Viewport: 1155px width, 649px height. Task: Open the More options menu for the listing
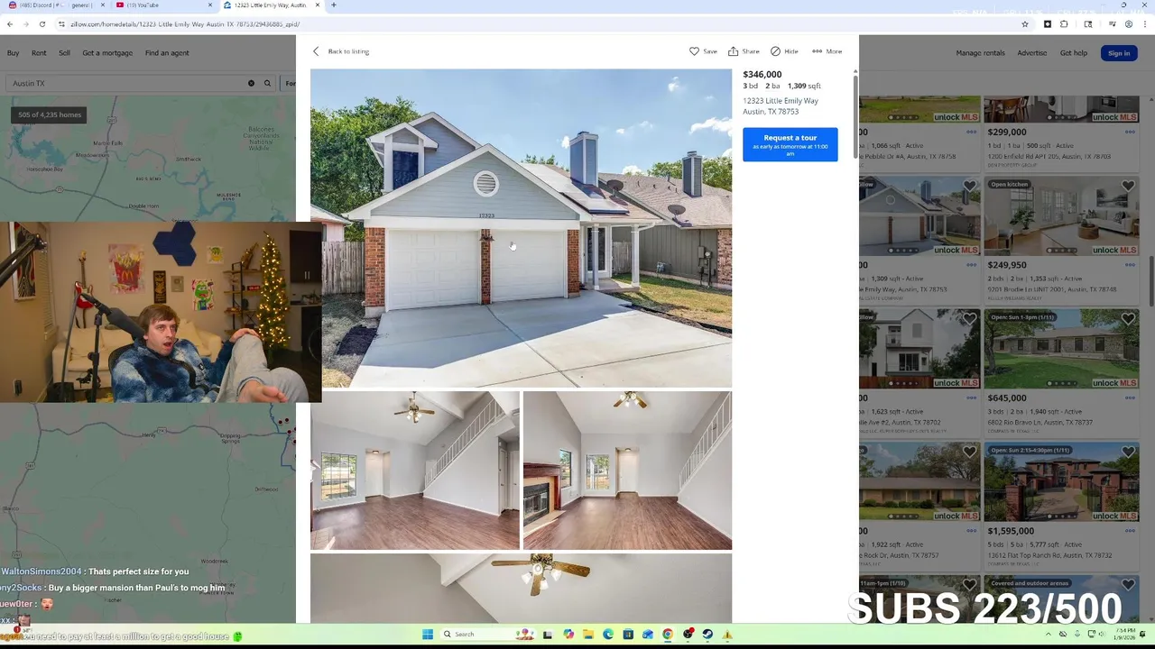point(827,51)
